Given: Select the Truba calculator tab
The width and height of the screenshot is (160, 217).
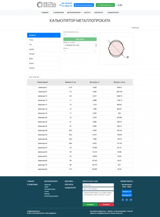Looking at the screenshot, I should (x=44, y=40).
